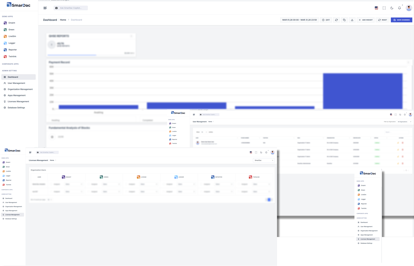Click the EMAINT column header icon
The width and height of the screenshot is (414, 266).
(x=63, y=177)
